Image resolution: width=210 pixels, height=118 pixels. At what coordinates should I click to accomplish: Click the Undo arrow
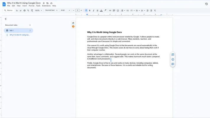(x=17, y=10)
